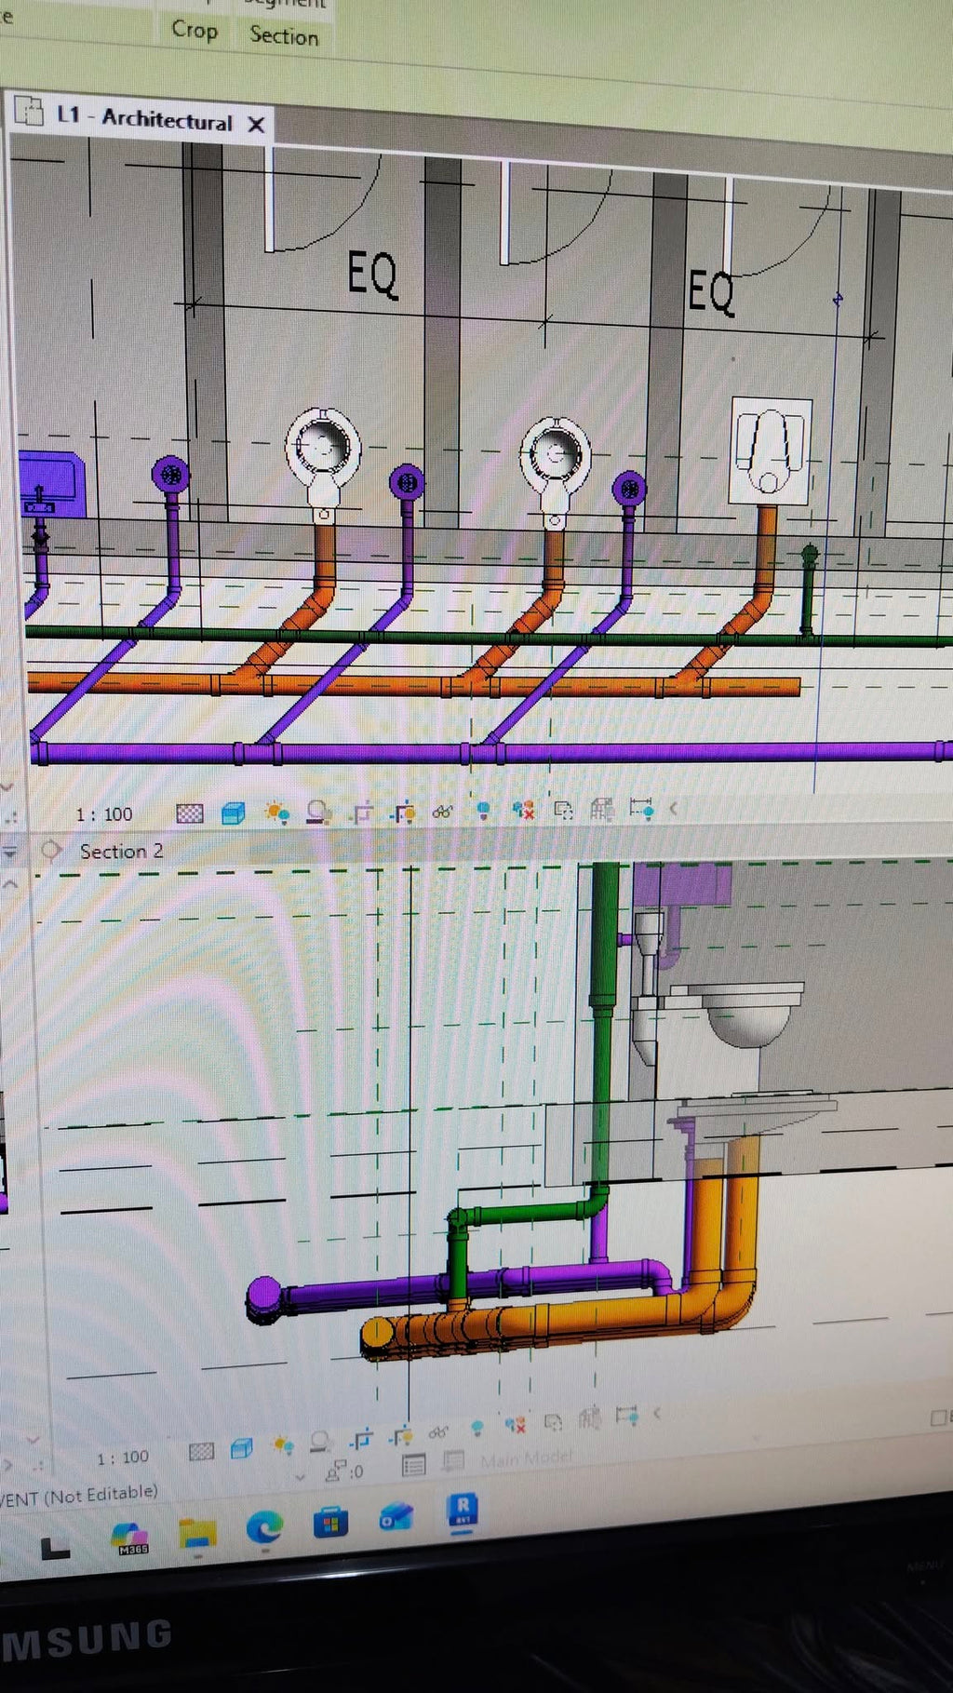Select the blue lavatory fixture at plan's left edge
953x1693 pixels.
point(52,482)
